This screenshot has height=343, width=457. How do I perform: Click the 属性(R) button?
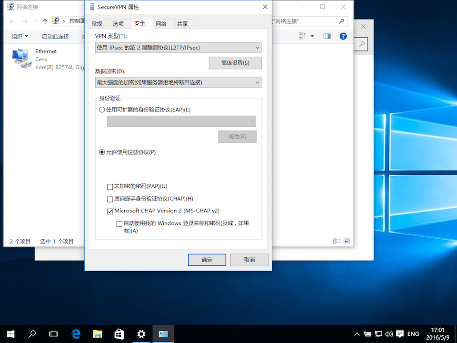237,137
